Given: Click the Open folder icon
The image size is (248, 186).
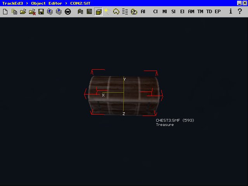Looking at the screenshot, I should pos(23,12).
